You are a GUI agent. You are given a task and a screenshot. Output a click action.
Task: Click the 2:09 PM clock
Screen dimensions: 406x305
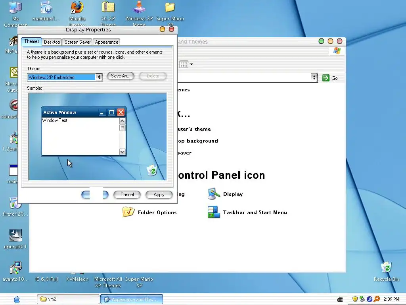[391, 299]
